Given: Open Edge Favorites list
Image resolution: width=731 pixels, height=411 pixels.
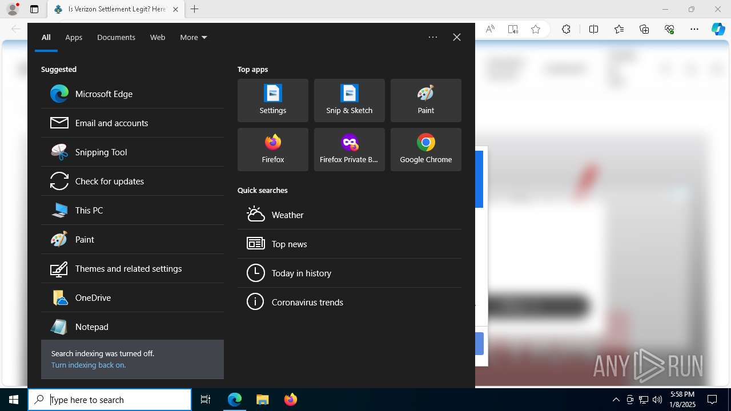Looking at the screenshot, I should 619,30.
